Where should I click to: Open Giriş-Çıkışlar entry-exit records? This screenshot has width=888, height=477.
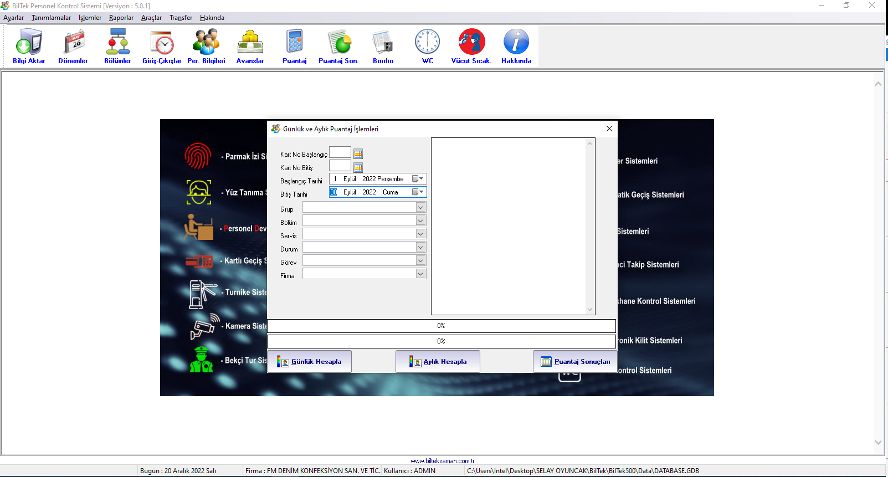click(x=162, y=47)
